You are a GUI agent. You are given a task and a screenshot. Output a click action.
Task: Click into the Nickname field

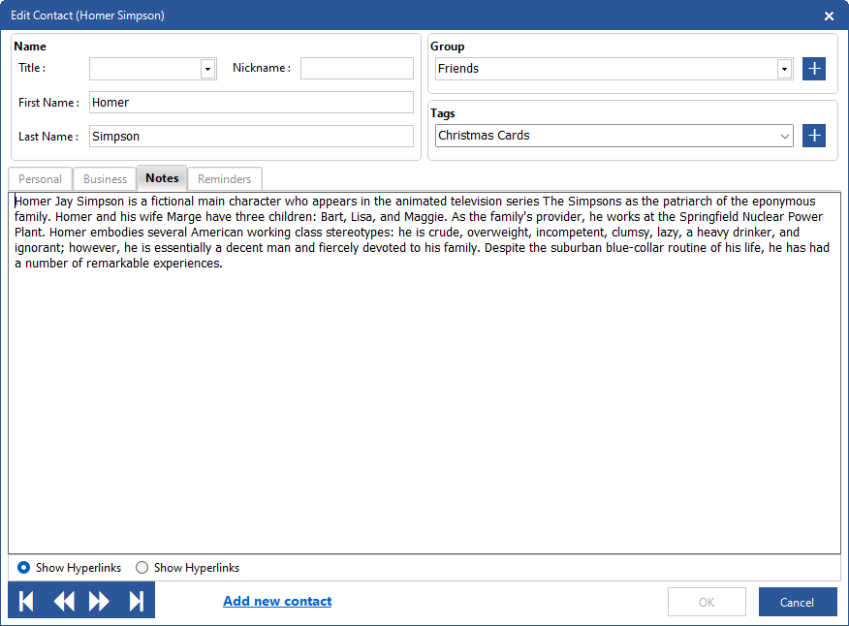click(x=357, y=69)
